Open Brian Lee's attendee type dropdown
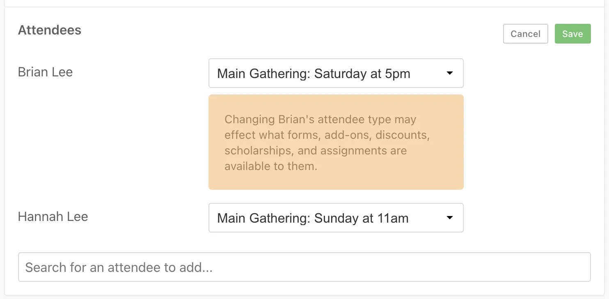Viewport: 609px width, 299px height. click(x=336, y=73)
